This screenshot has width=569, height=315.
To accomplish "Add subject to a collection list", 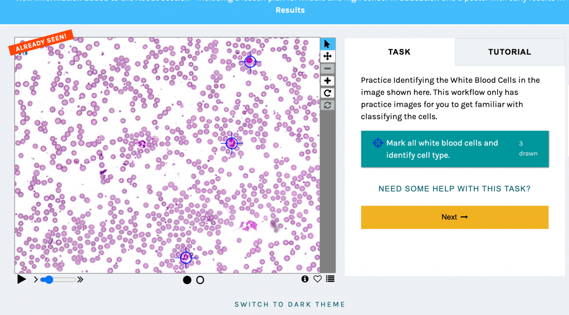I will point(330,279).
